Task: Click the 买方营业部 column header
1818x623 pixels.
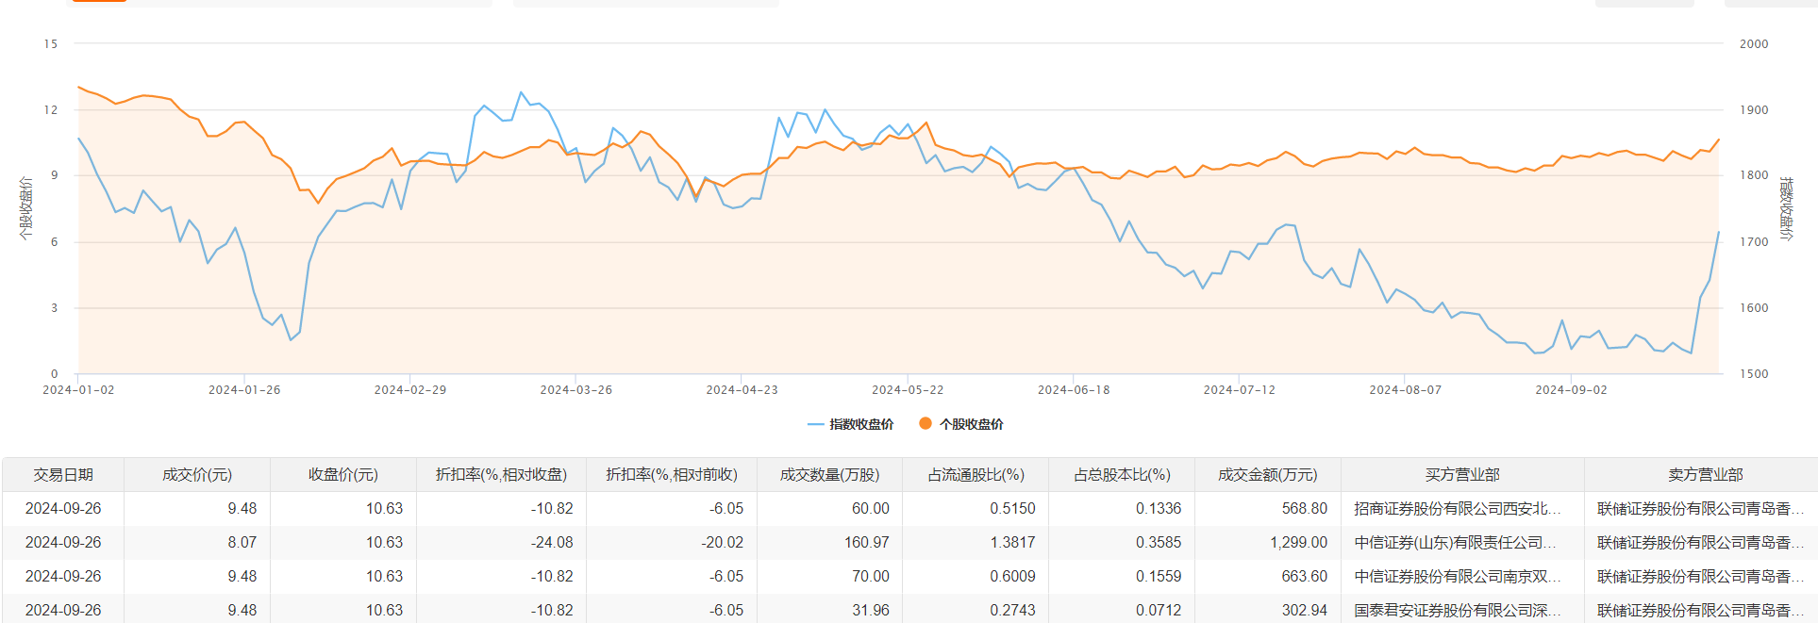Action: (x=1462, y=475)
